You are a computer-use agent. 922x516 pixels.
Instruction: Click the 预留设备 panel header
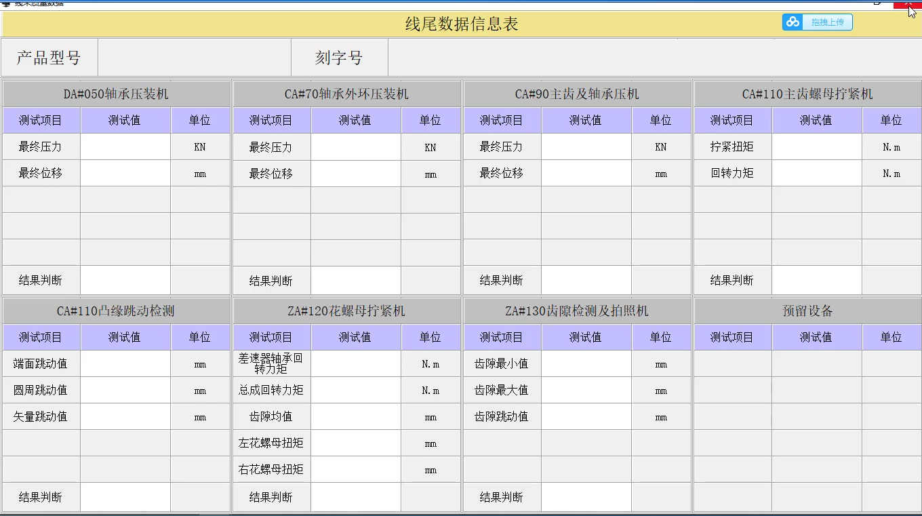807,311
